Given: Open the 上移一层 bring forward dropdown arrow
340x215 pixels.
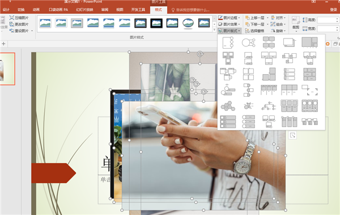Looking at the screenshot, I should 267,18.
